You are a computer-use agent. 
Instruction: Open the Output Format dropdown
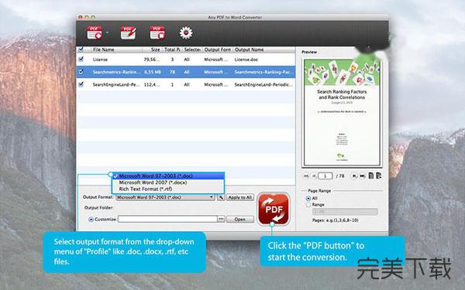tap(165, 197)
